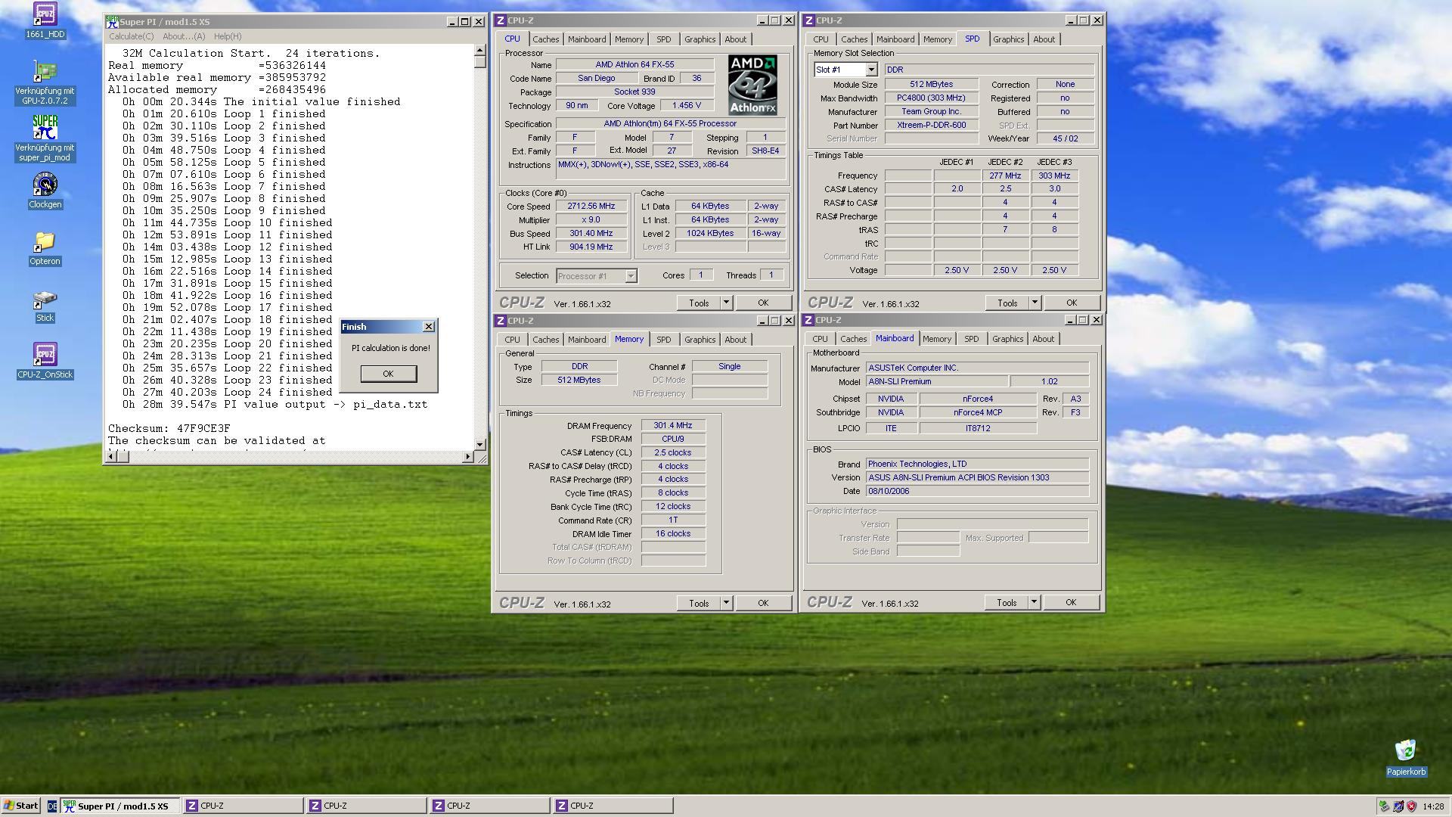
Task: Open Tools dropdown arrow in CPU-Z SPD window
Action: (x=1035, y=303)
